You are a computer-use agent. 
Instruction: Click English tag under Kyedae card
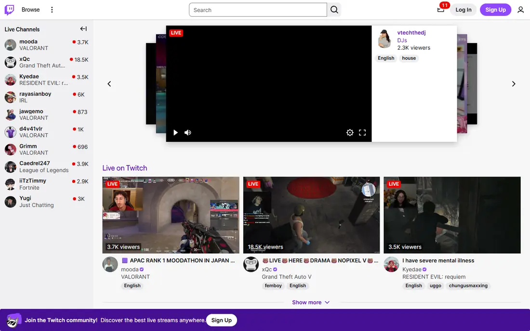click(413, 285)
